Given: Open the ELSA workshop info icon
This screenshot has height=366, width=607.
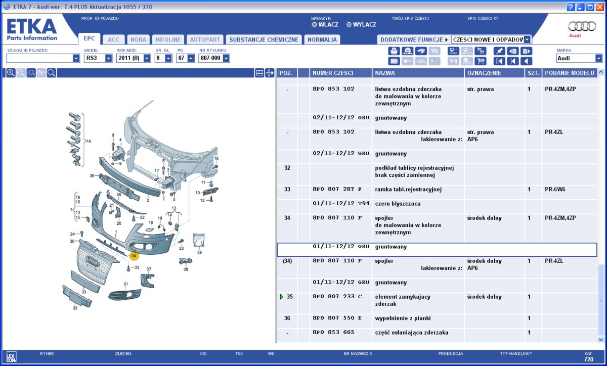Looking at the screenshot, I should [x=453, y=51].
